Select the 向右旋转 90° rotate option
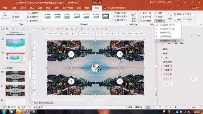The image size is (203, 114). pos(167,25)
